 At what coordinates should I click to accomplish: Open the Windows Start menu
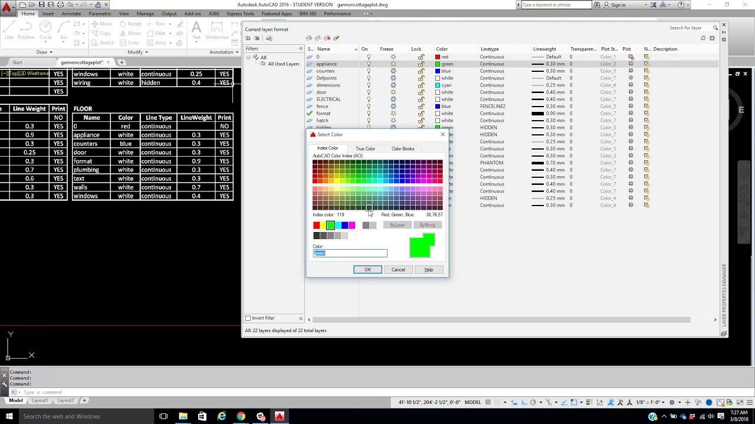point(9,416)
